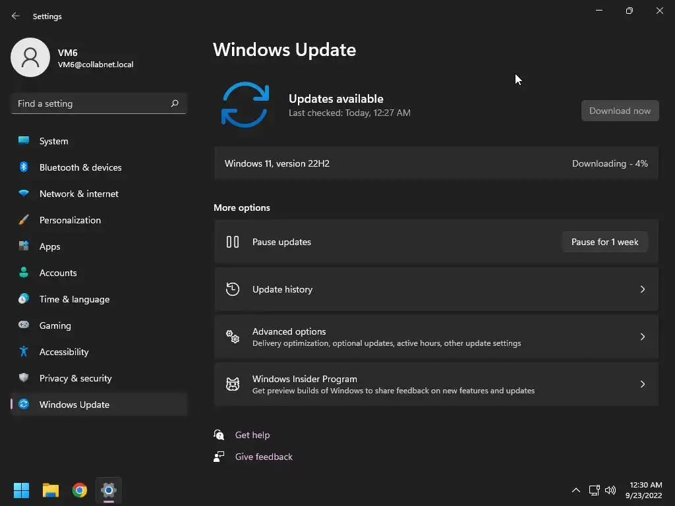Click the Find a setting search box
Viewport: 675px width, 506px height.
click(99, 103)
